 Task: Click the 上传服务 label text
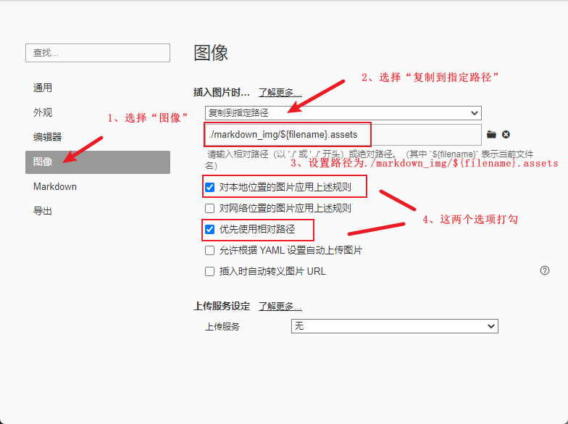coord(222,326)
